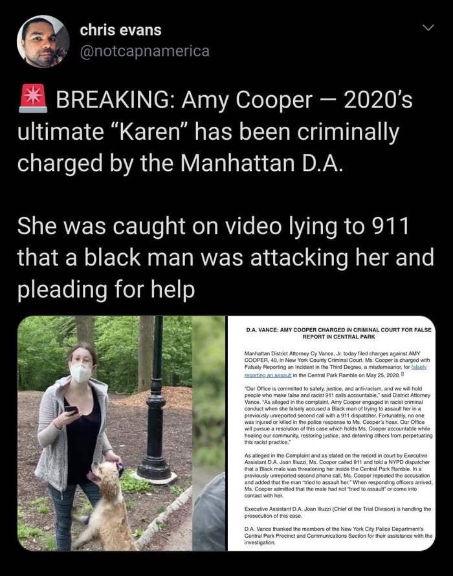Screen dimensions: 453x576
Task: Visit the @notcapnamerica handle
Action: [x=145, y=51]
